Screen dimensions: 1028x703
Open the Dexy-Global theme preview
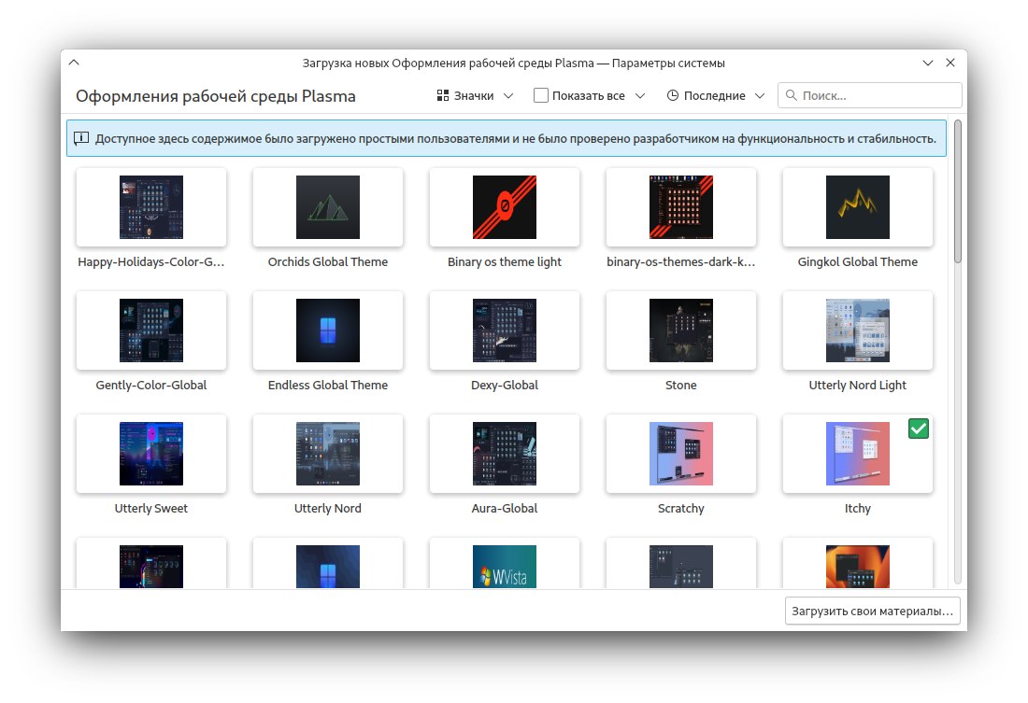coord(504,330)
